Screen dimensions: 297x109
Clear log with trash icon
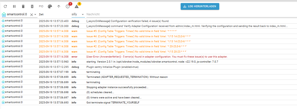coord(23,6)
